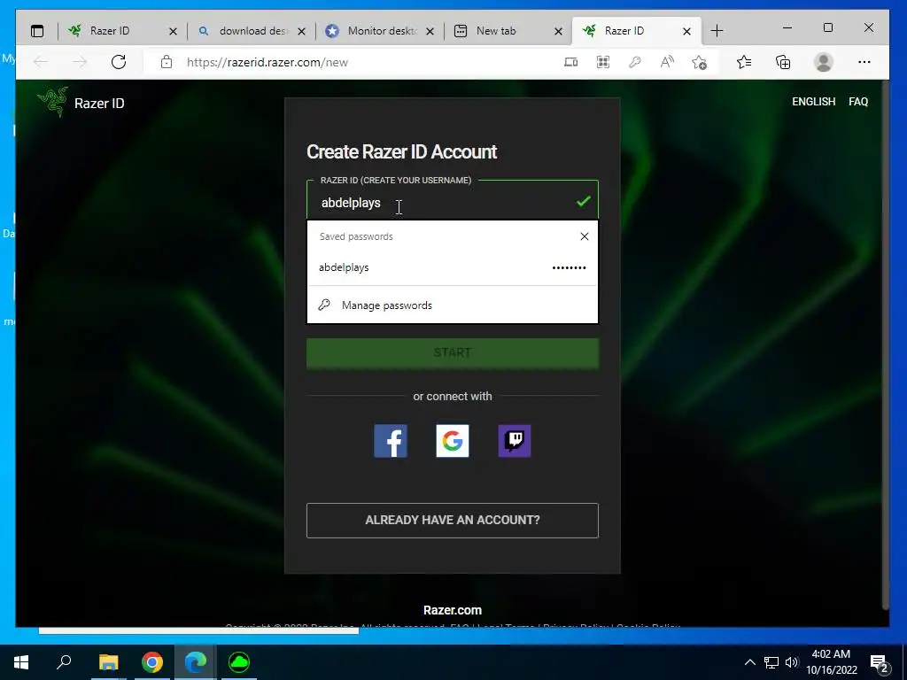
Task: Click the Razer ID username field
Action: click(453, 203)
